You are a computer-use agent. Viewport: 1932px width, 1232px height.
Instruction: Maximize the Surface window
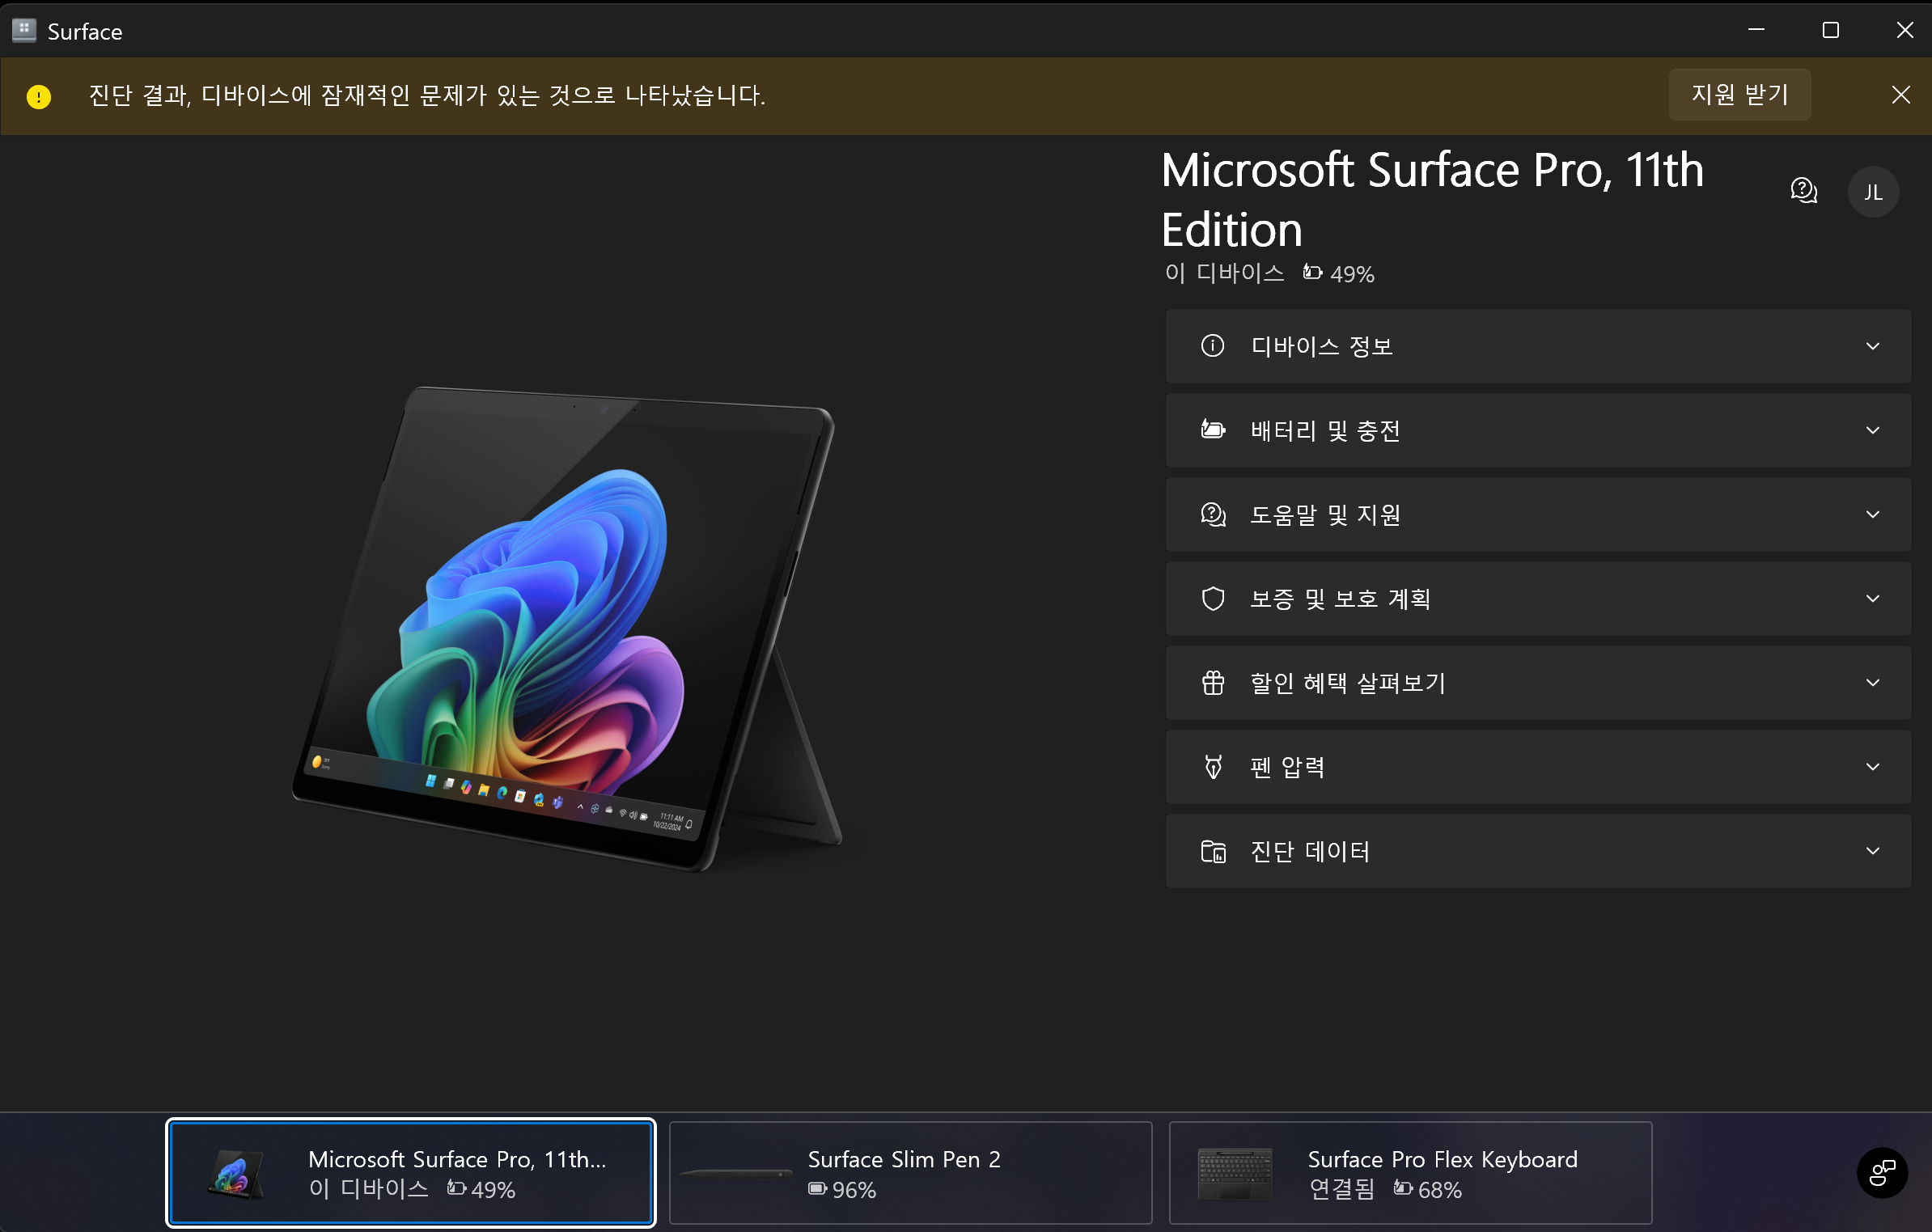point(1831,30)
